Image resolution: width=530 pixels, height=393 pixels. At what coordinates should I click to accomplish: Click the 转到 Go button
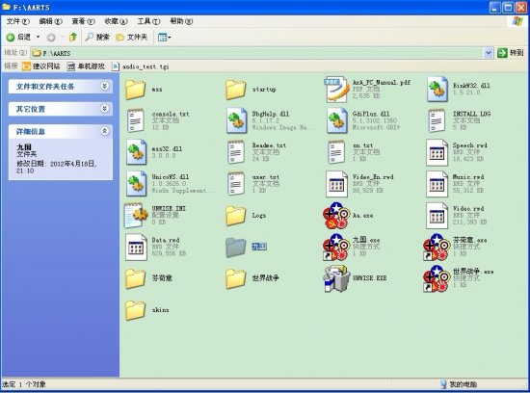click(510, 53)
